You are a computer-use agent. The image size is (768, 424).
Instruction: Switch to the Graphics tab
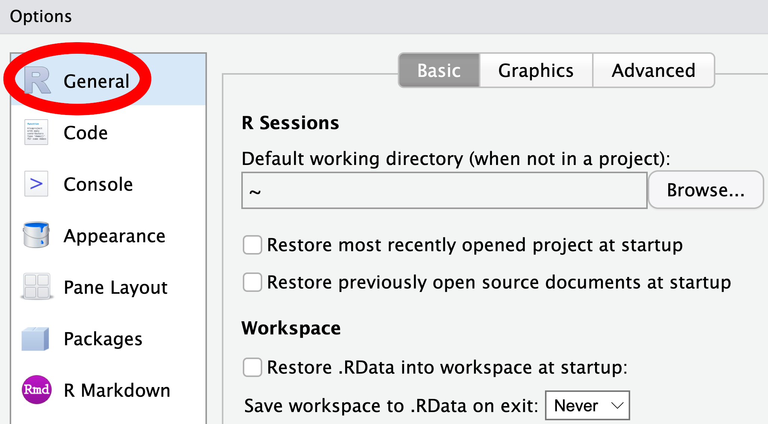pyautogui.click(x=536, y=70)
